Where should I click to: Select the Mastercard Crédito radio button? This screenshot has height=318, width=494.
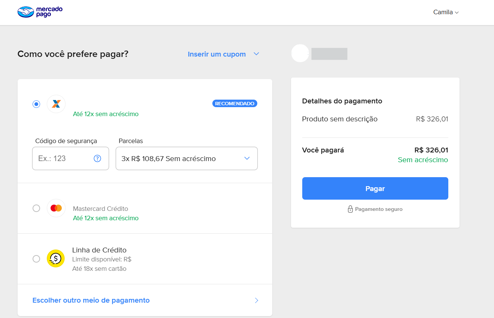[x=36, y=208]
